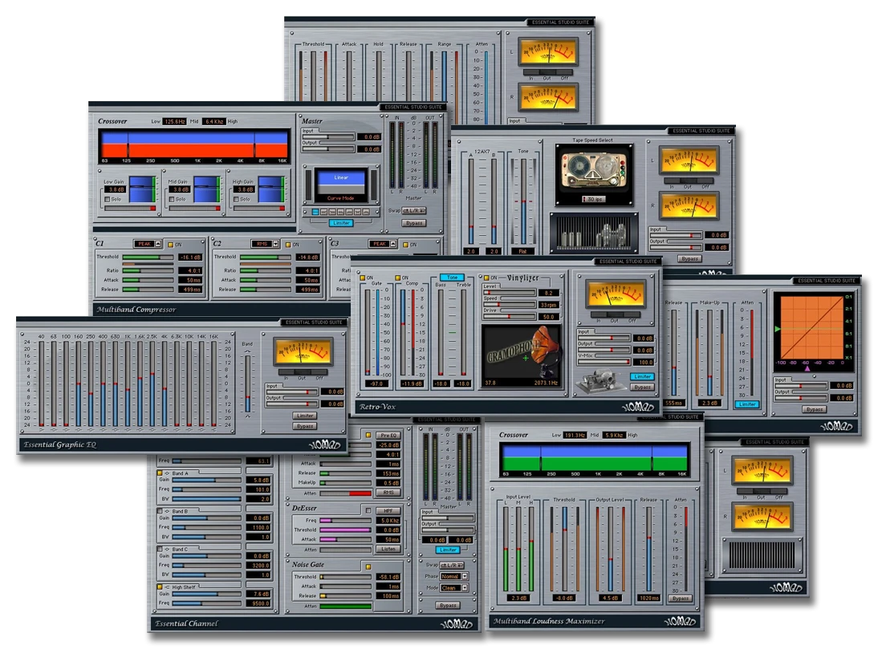Click the Pre EQ button in Essential Channel
Screen dimensions: 878x649
point(388,435)
